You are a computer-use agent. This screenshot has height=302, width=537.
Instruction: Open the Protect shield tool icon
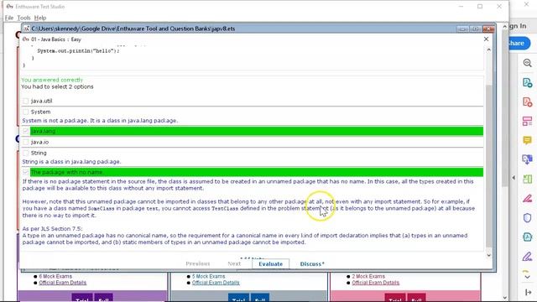click(528, 218)
